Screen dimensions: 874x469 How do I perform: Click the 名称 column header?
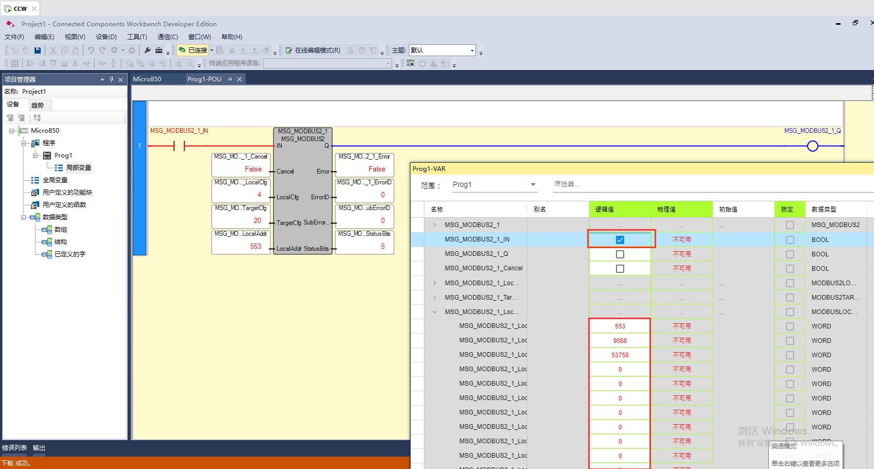(x=476, y=210)
